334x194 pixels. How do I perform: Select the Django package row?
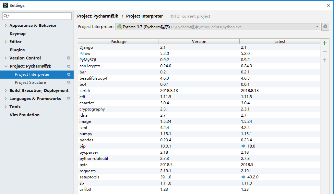(199, 47)
